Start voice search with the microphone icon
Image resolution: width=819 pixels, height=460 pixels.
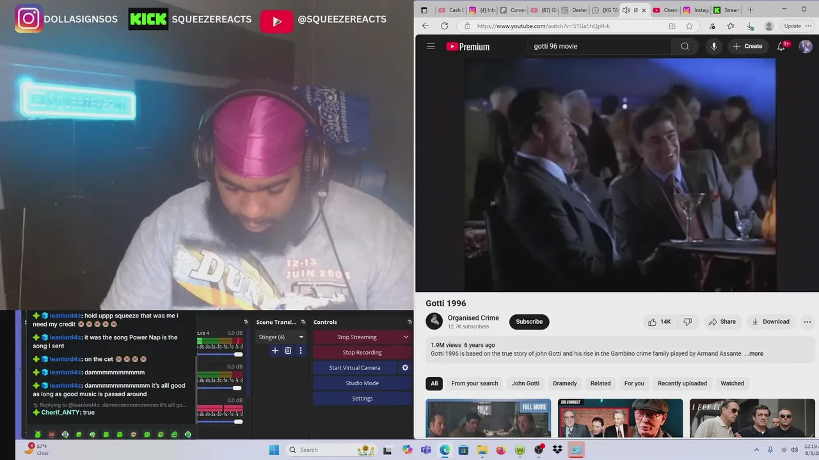[x=714, y=46]
